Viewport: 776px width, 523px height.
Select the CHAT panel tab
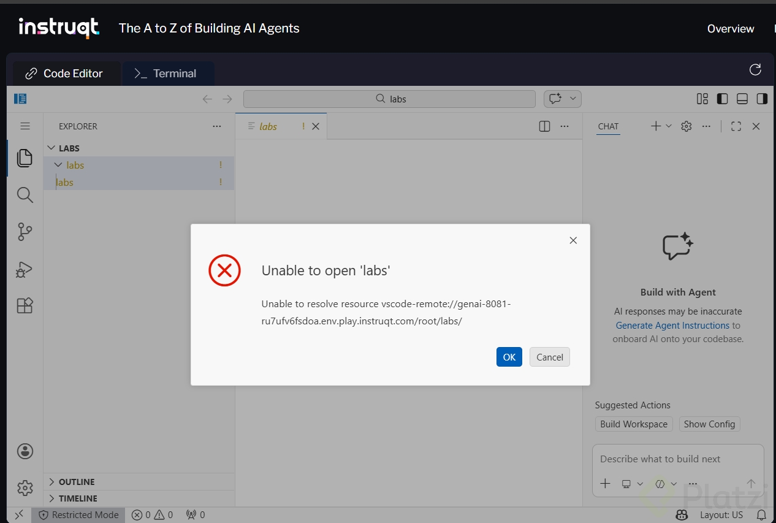tap(608, 126)
